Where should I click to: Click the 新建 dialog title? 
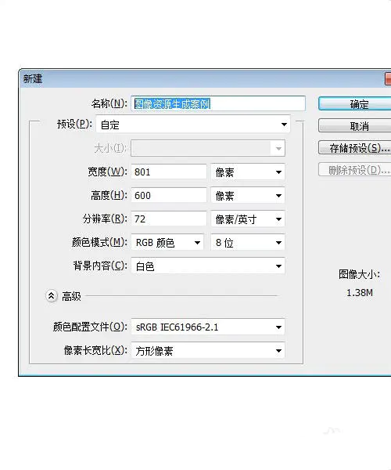coord(33,79)
